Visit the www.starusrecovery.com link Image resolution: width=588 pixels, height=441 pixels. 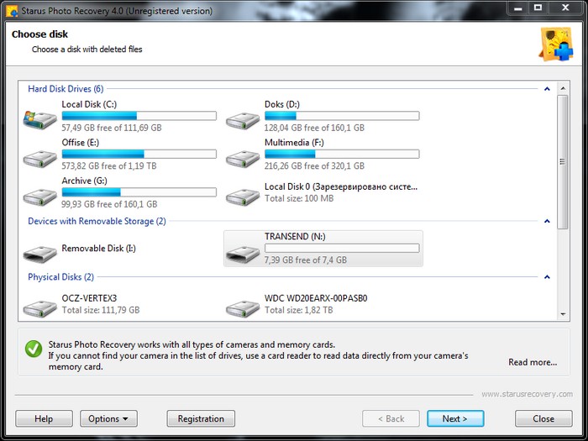point(527,394)
